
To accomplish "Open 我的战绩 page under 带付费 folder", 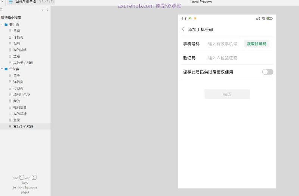I will point(20,114).
